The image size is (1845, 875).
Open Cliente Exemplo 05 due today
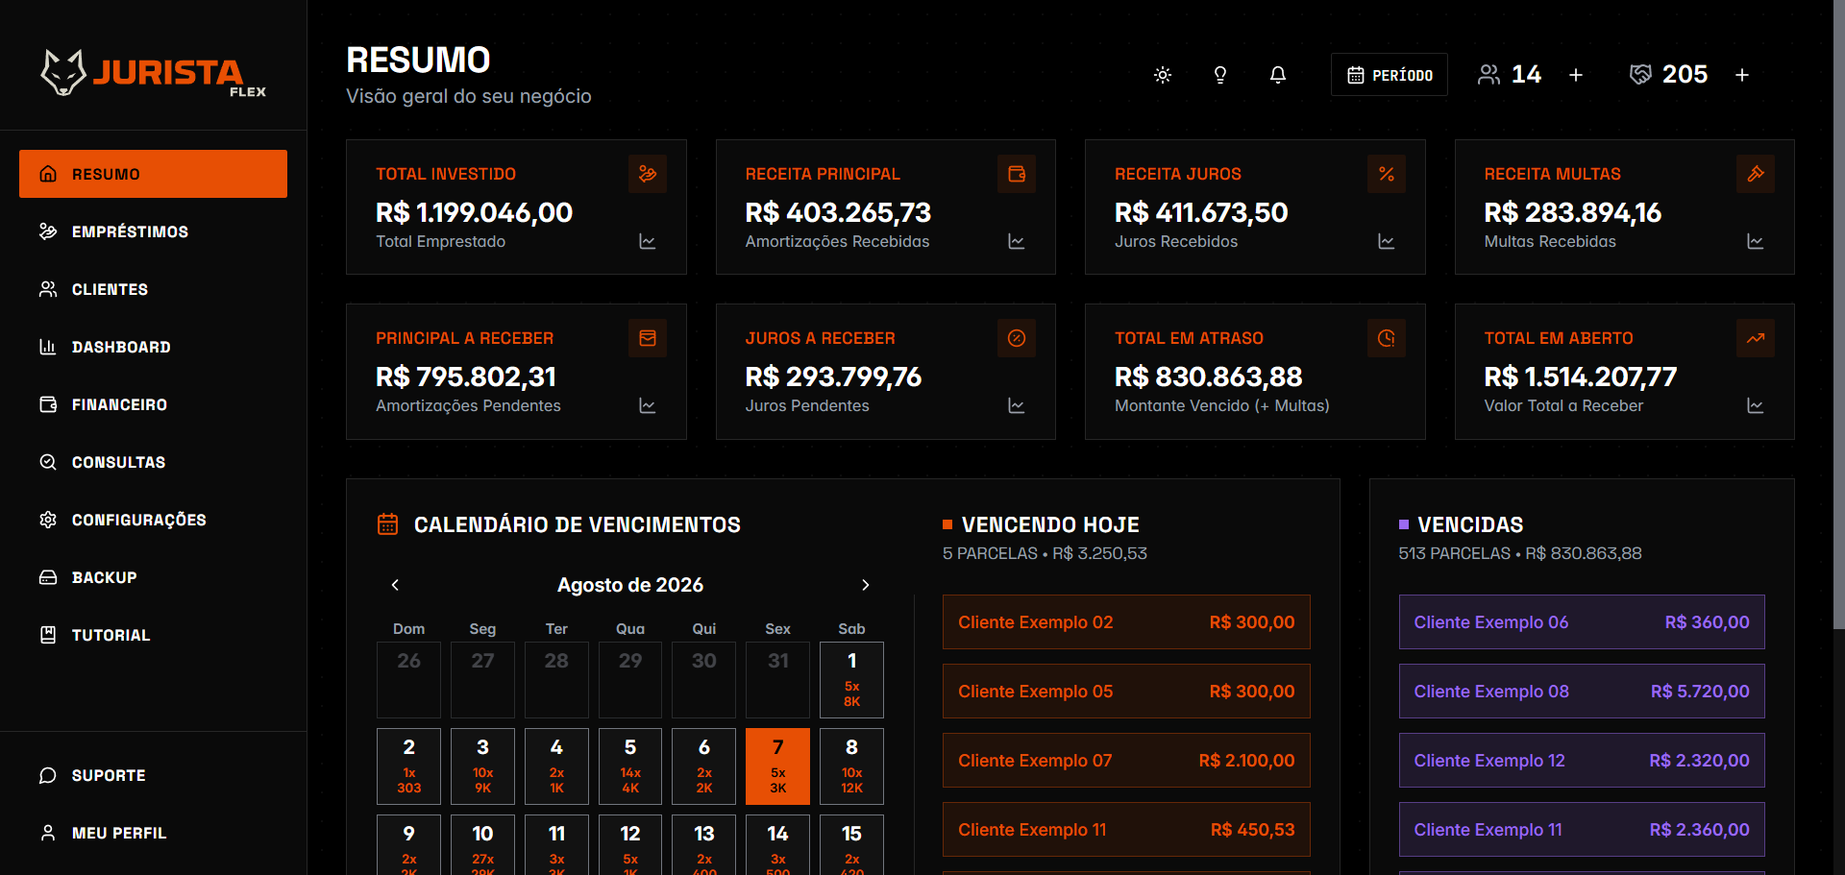(x=1126, y=692)
